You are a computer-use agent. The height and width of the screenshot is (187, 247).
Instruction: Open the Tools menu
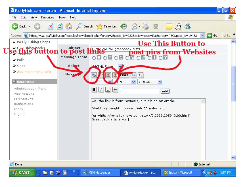point(62,17)
